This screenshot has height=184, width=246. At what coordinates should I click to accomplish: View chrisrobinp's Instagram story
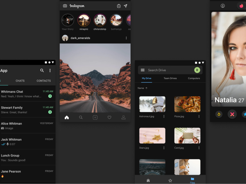[100, 20]
